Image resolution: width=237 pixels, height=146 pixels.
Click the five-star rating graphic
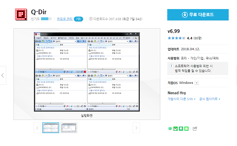[177, 38]
